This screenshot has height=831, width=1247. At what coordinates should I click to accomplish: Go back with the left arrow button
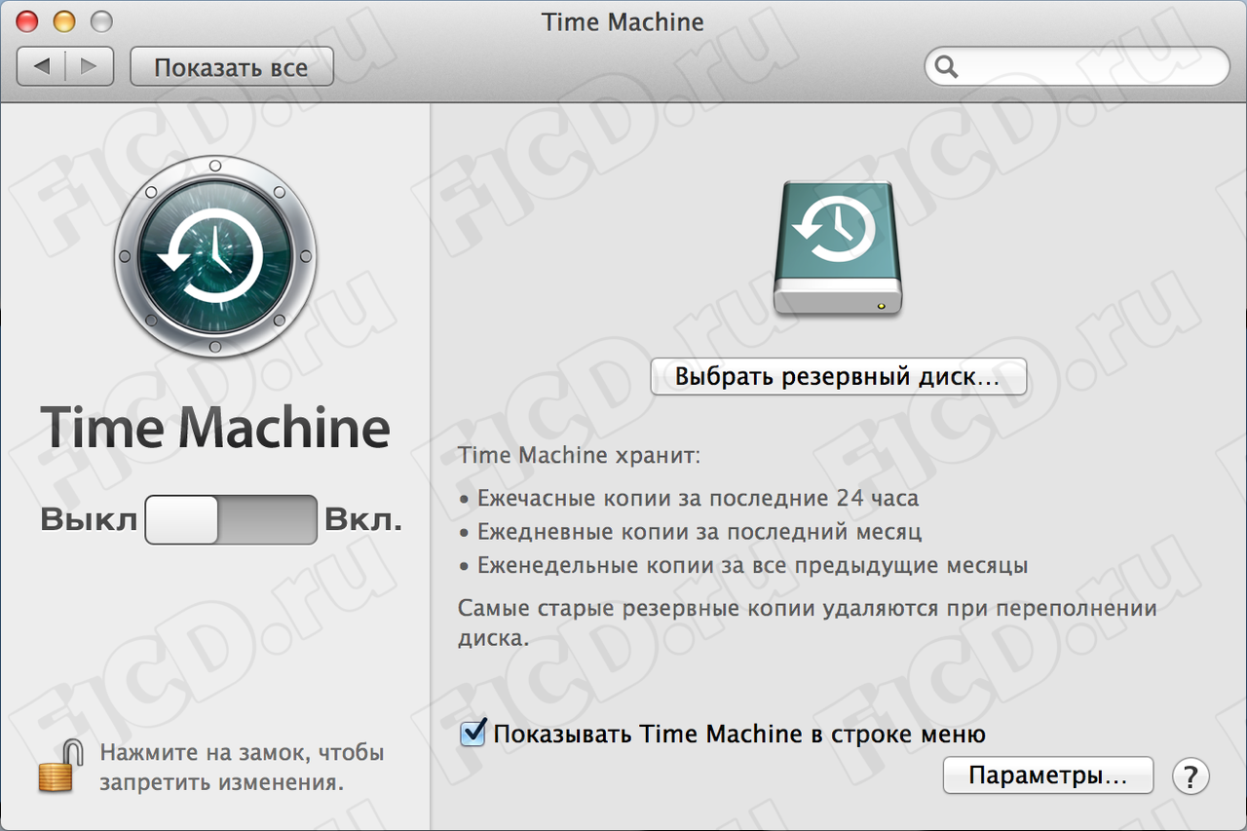point(42,66)
